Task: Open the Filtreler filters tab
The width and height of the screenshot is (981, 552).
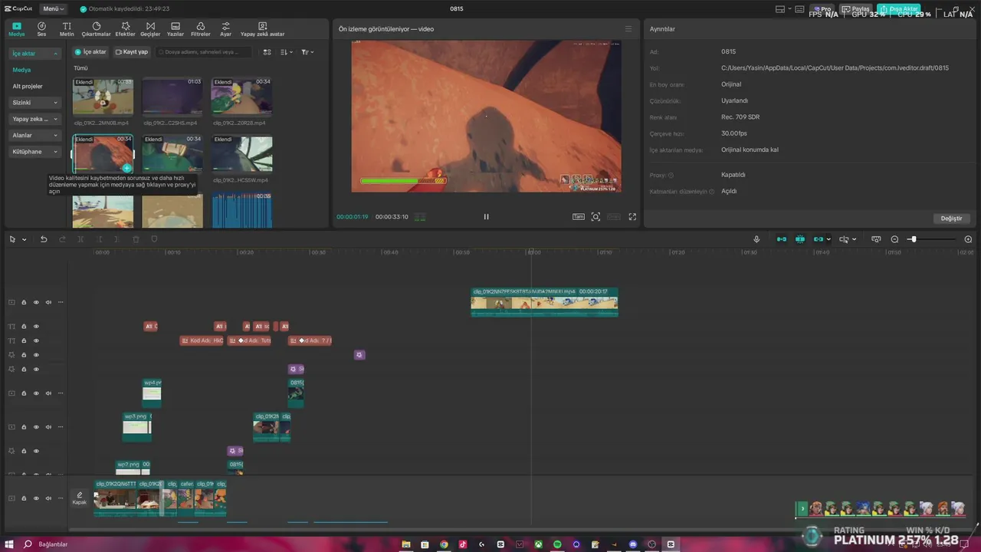Action: [200, 29]
